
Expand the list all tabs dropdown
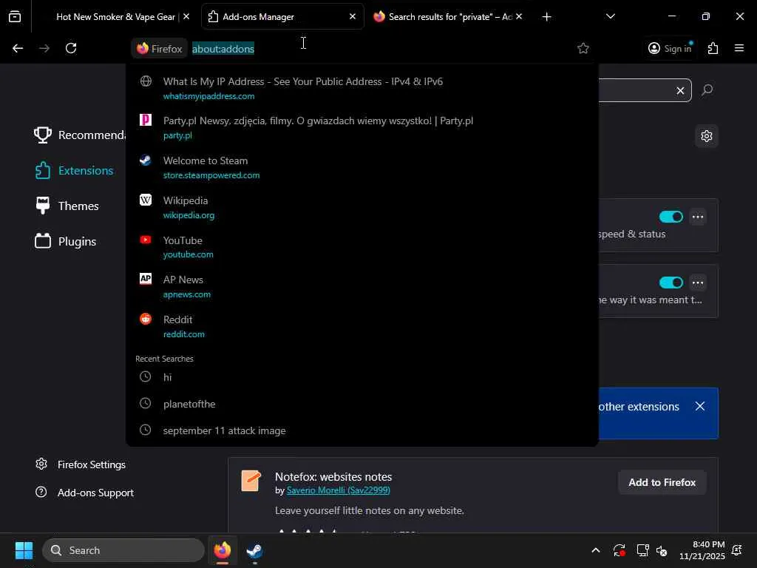point(610,16)
